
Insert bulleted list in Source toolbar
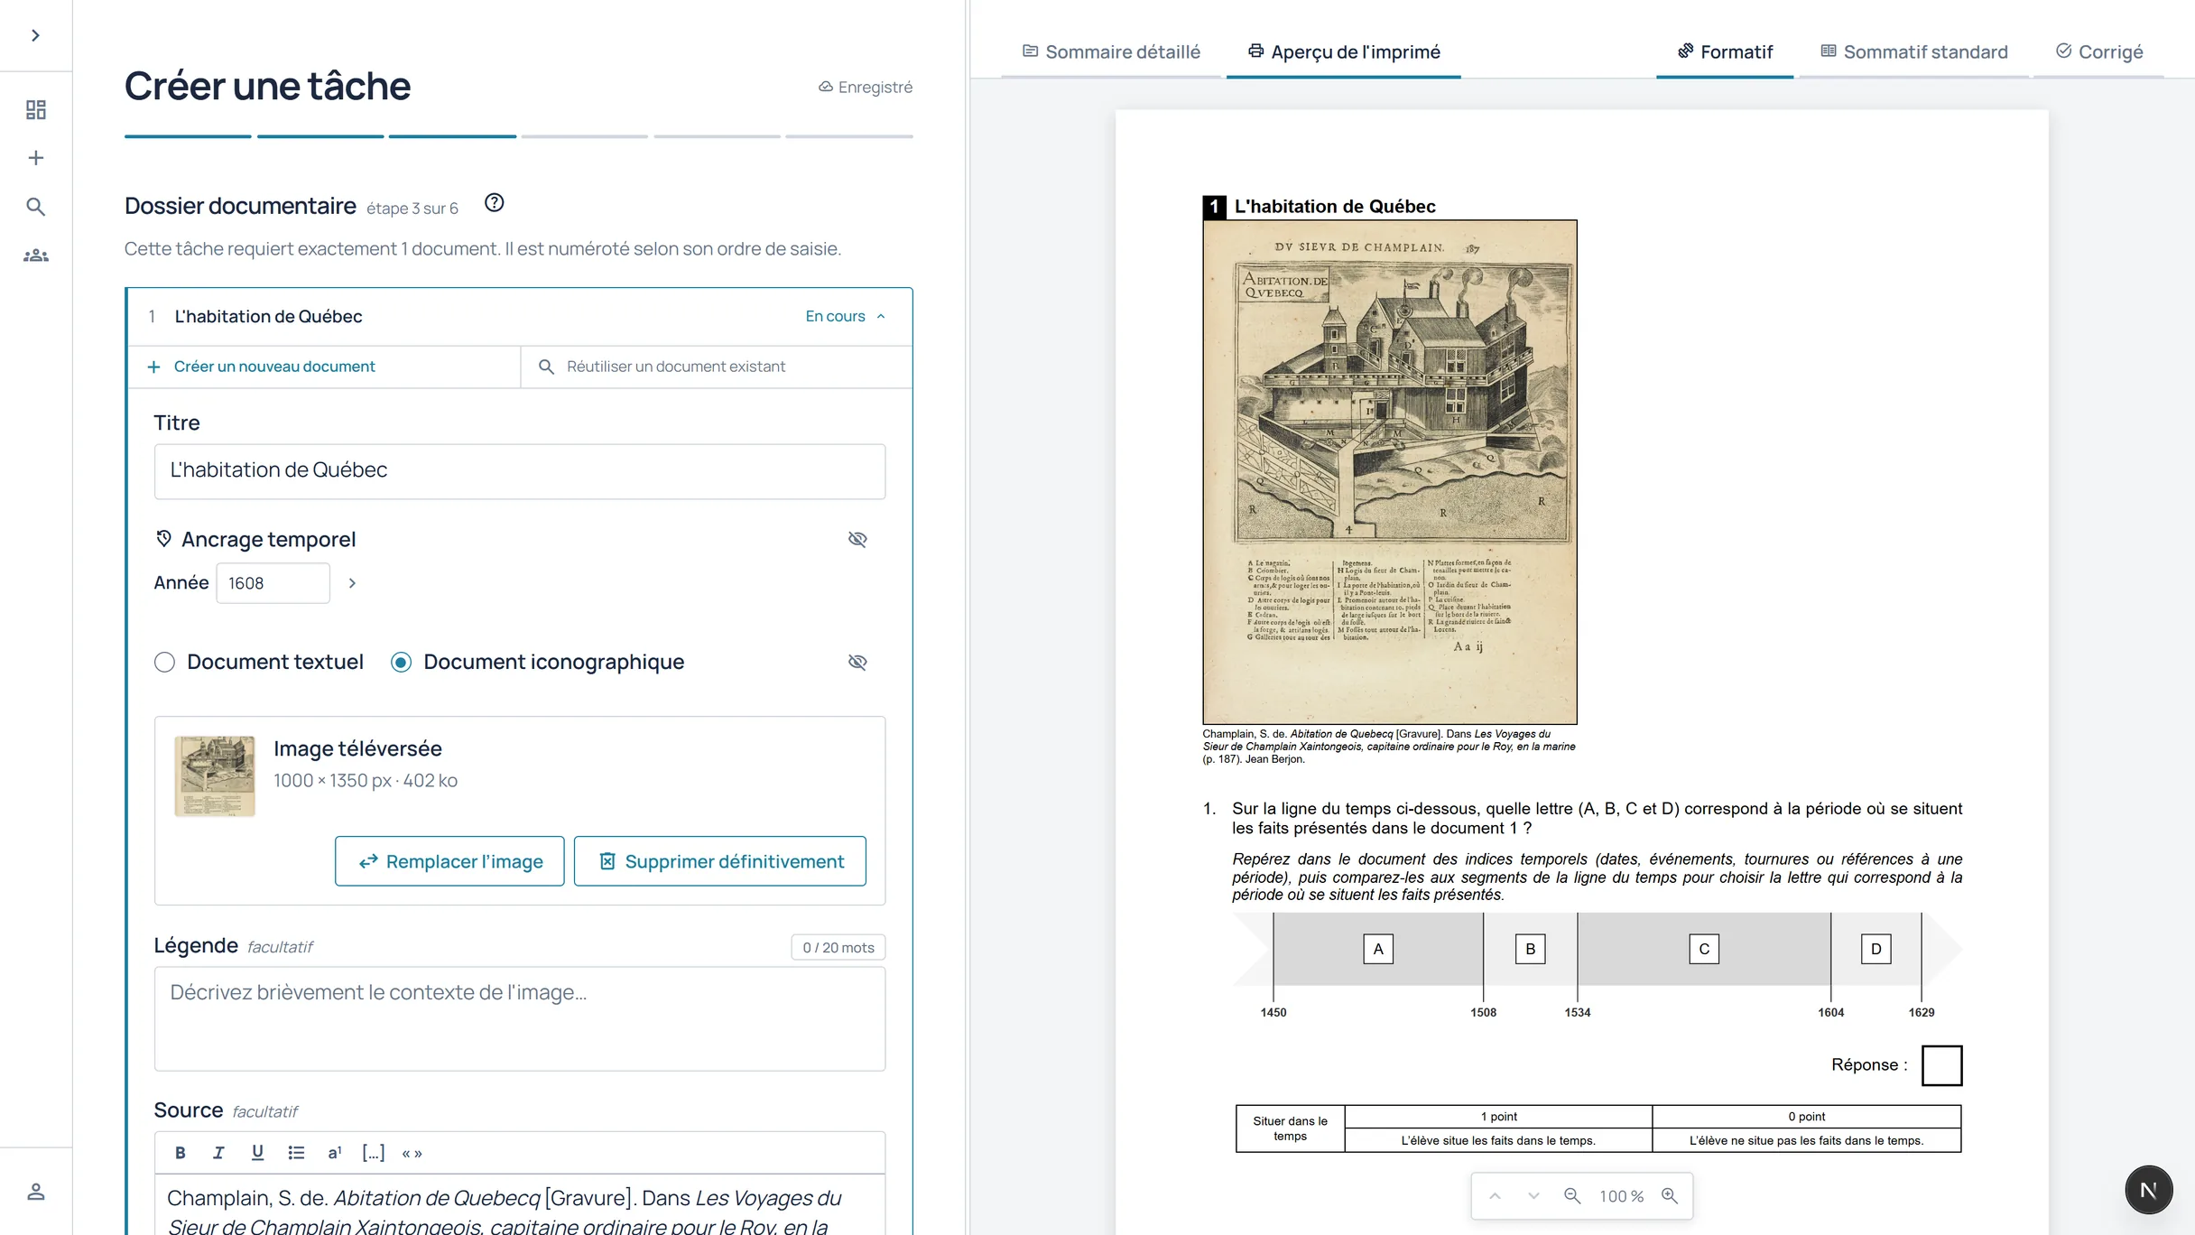coord(296,1153)
